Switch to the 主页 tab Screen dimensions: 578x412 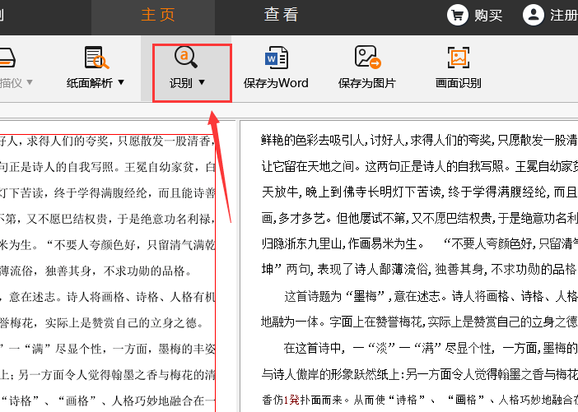pyautogui.click(x=158, y=15)
